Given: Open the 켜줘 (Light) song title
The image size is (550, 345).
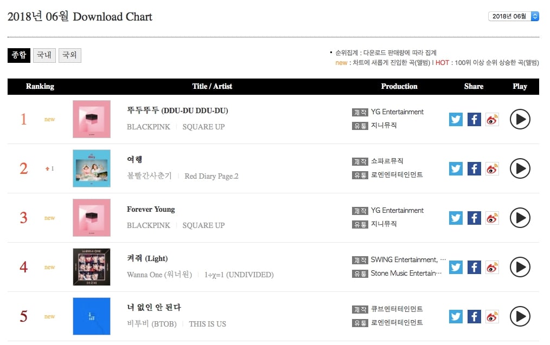Looking at the screenshot, I should (x=147, y=258).
